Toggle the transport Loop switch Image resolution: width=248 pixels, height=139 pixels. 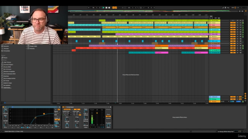[x=141, y=8]
